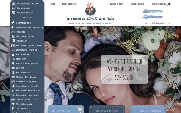Click the Standesämter rings icon
Image resolution: width=181 pixels, height=113 pixels.
14,8
